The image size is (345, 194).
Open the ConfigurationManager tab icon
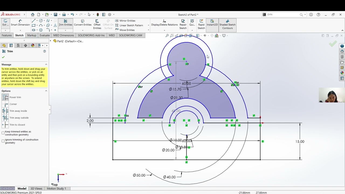point(18,46)
